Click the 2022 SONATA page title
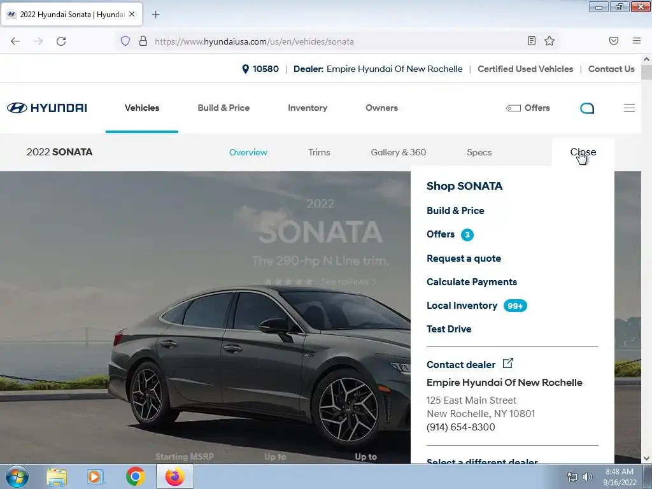The image size is (652, 489). point(59,152)
